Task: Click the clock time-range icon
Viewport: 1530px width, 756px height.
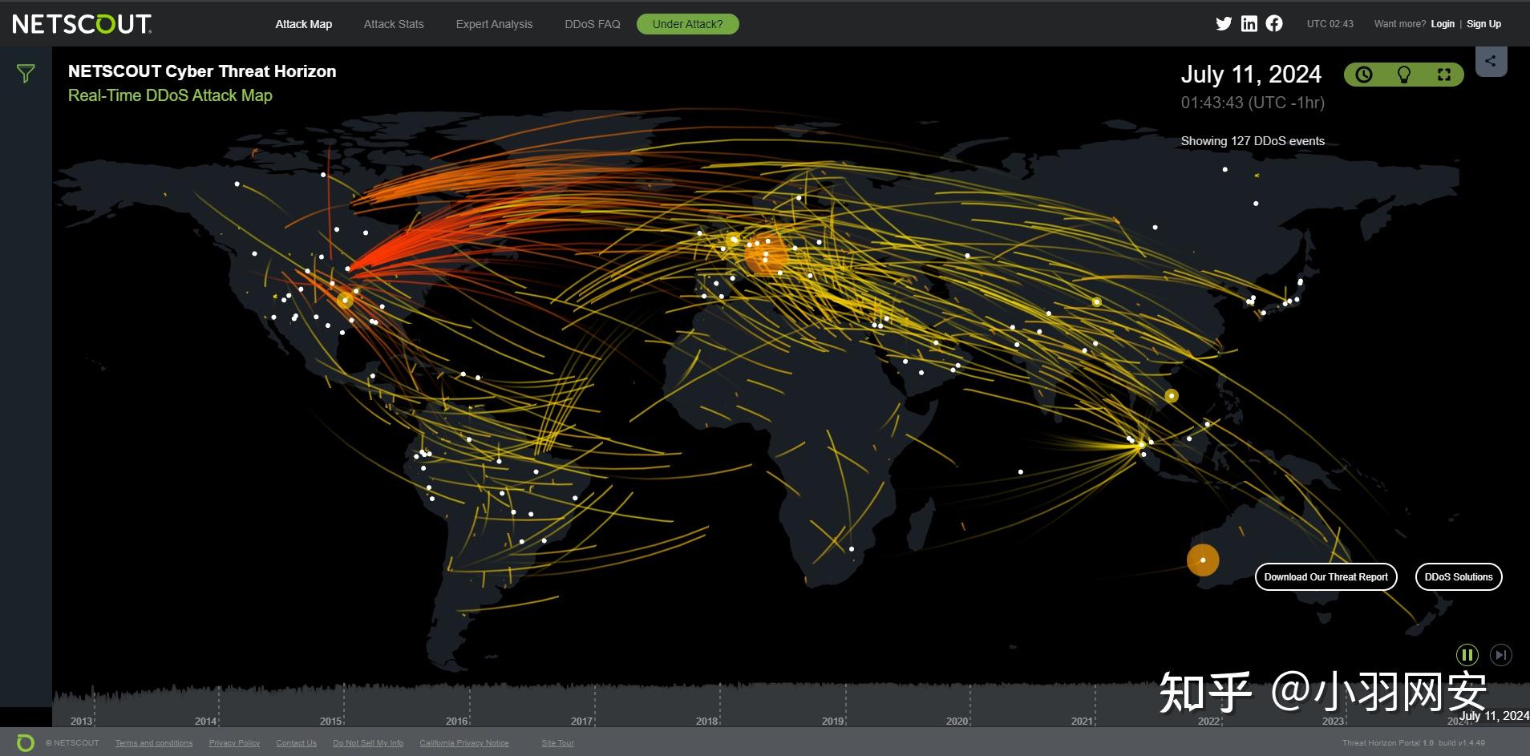Action: (1364, 75)
